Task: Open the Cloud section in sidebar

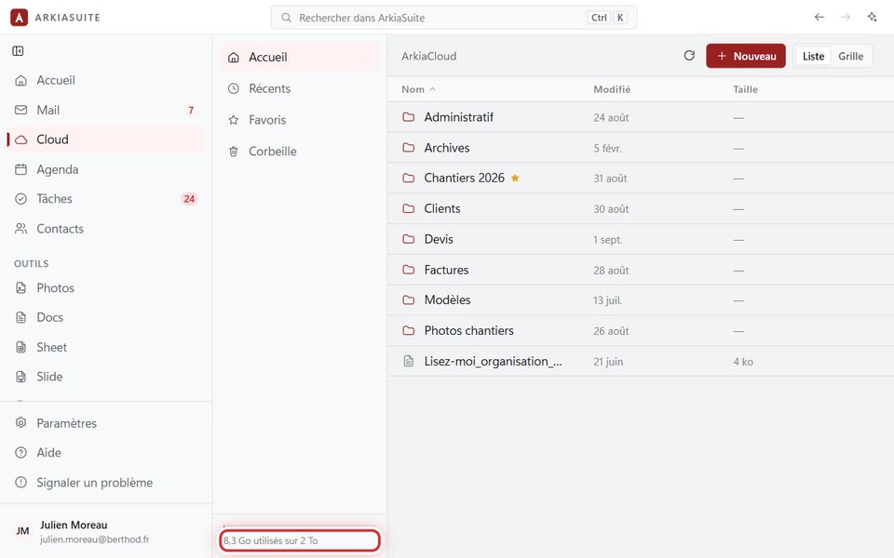Action: point(106,139)
